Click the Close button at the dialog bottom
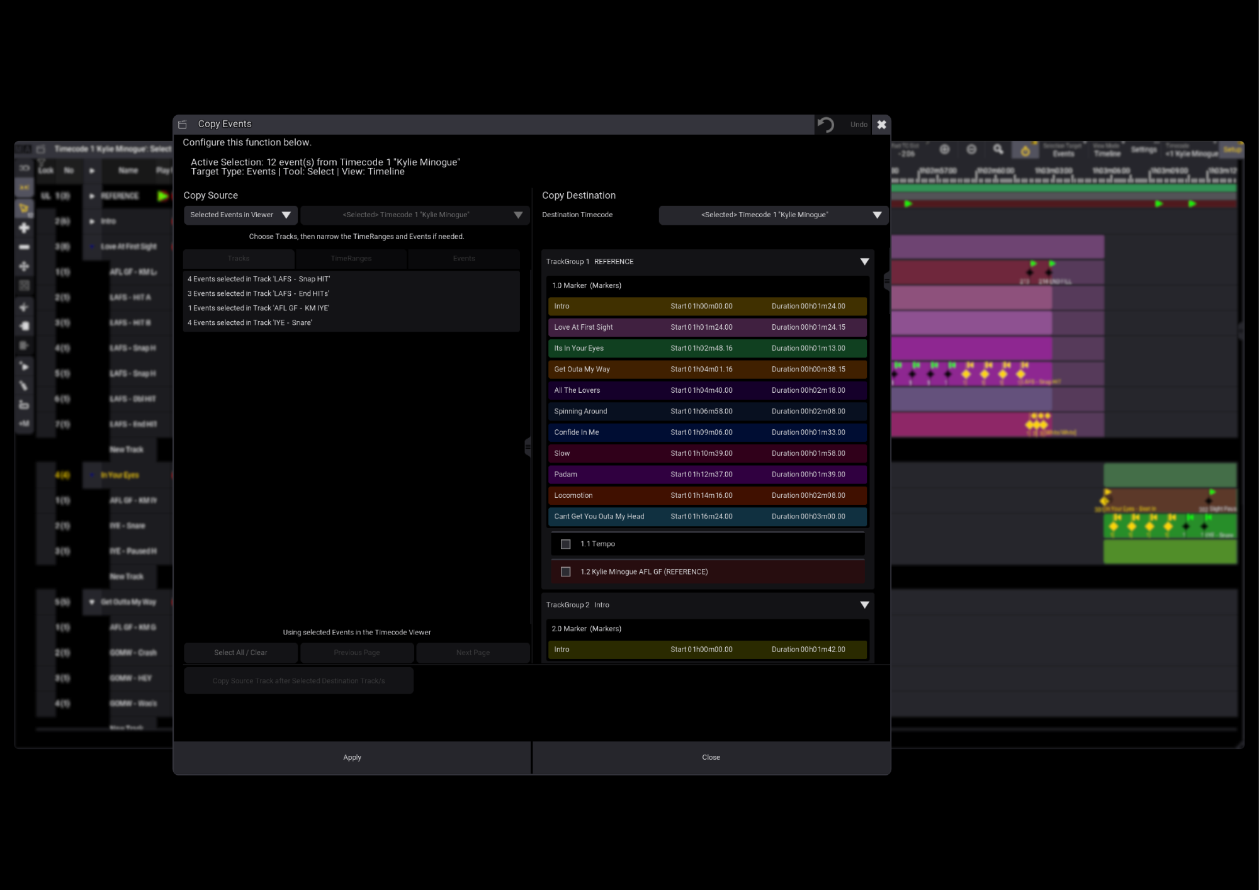 [x=711, y=757]
